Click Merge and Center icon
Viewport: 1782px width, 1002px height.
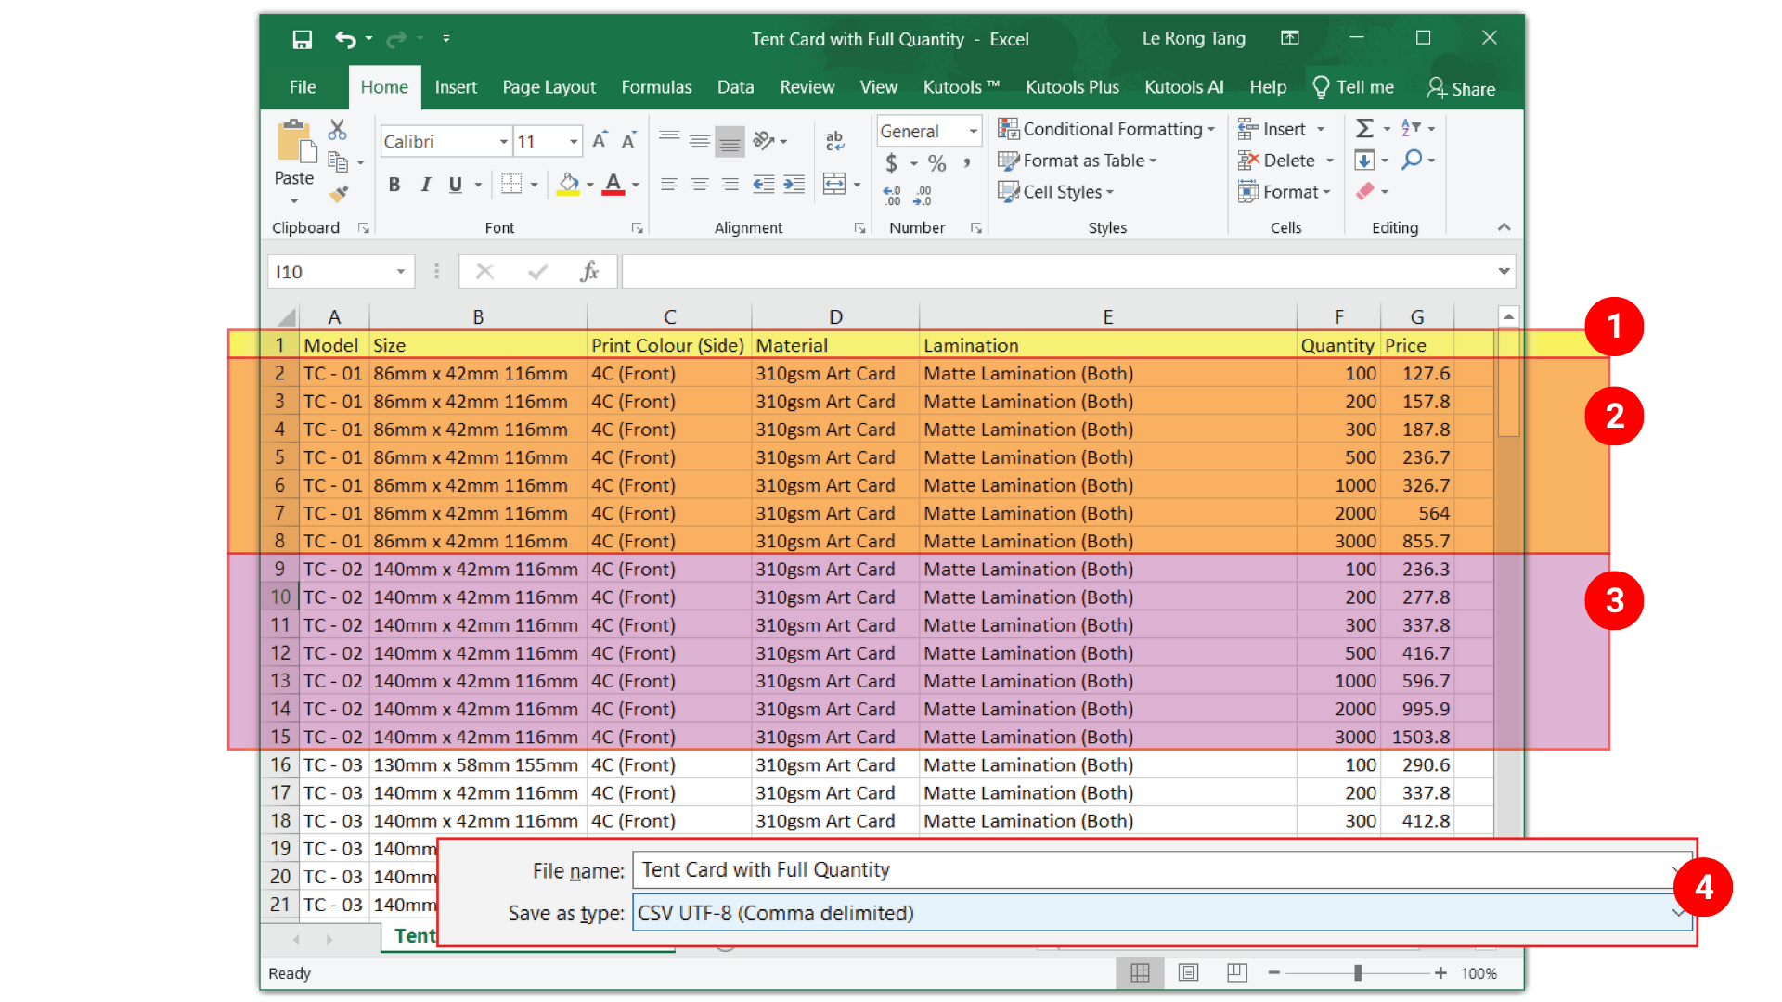(833, 184)
